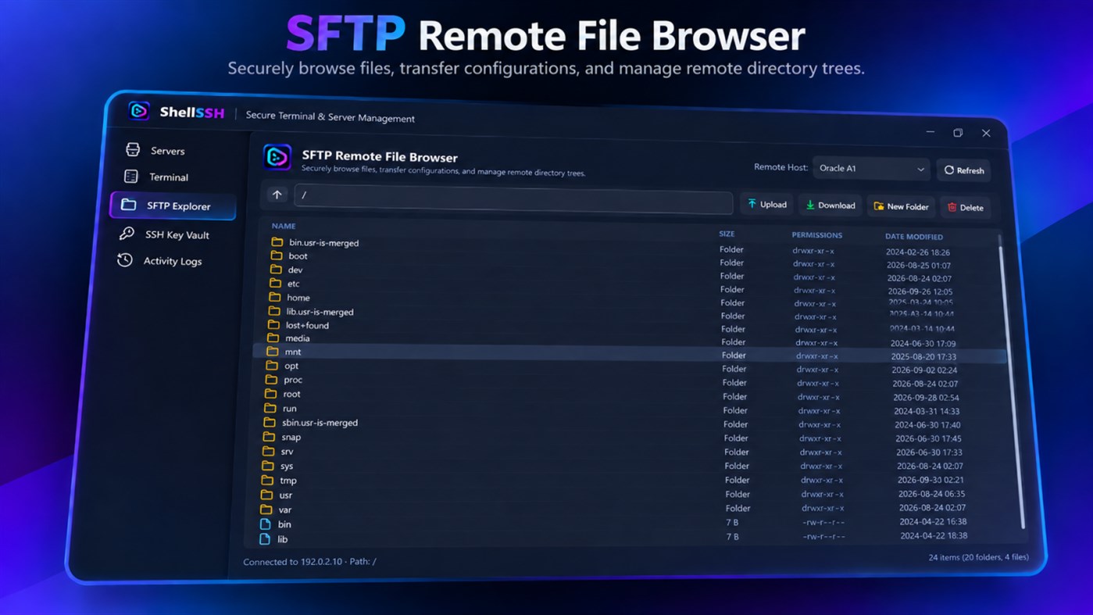This screenshot has height=615, width=1093.
Task: Click the Upload button
Action: [x=766, y=204]
